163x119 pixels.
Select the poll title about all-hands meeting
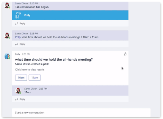[x=54, y=59]
